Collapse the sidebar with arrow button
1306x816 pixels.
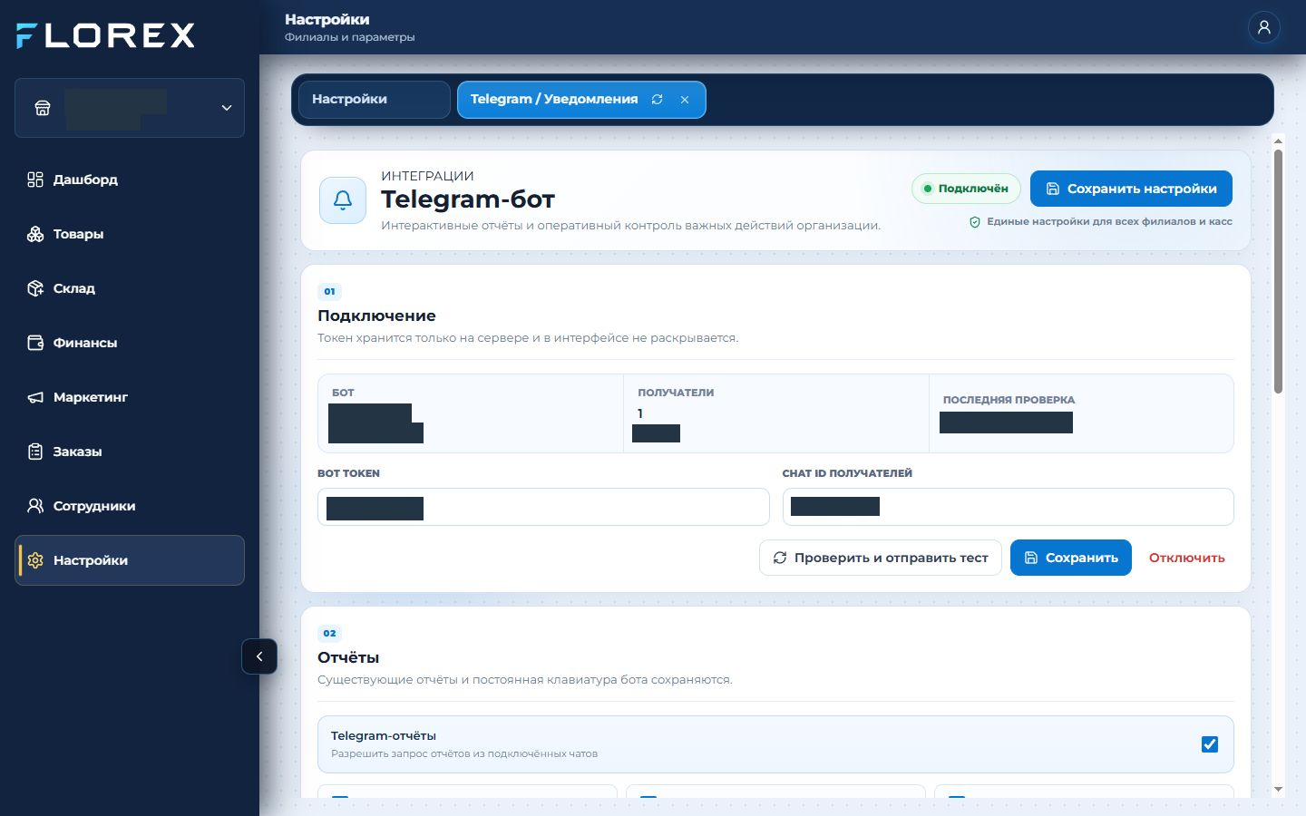click(x=259, y=656)
